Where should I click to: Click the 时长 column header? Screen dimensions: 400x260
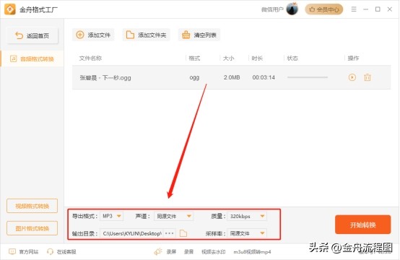pyautogui.click(x=257, y=58)
